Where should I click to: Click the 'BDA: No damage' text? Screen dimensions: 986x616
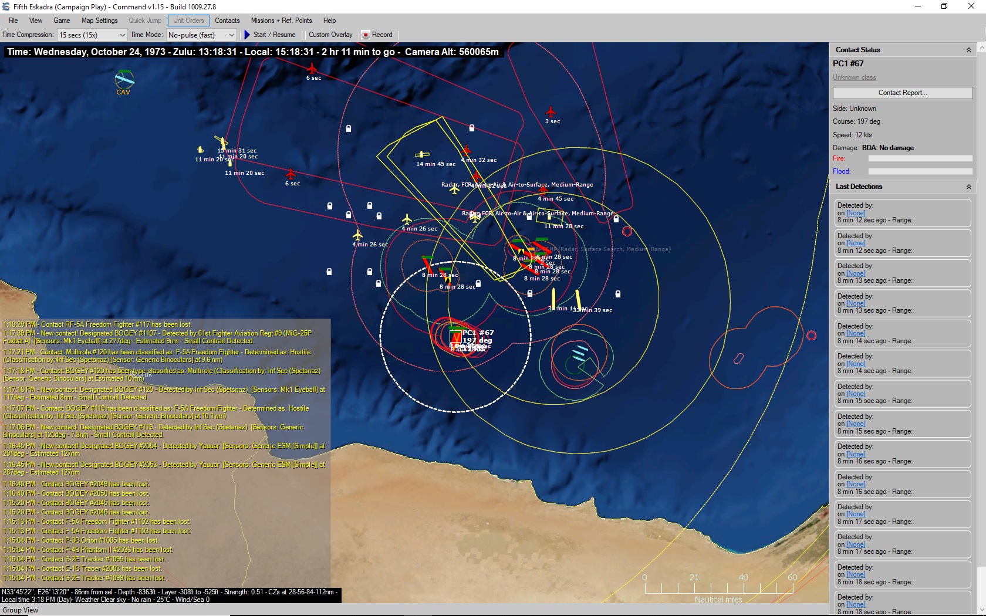888,148
